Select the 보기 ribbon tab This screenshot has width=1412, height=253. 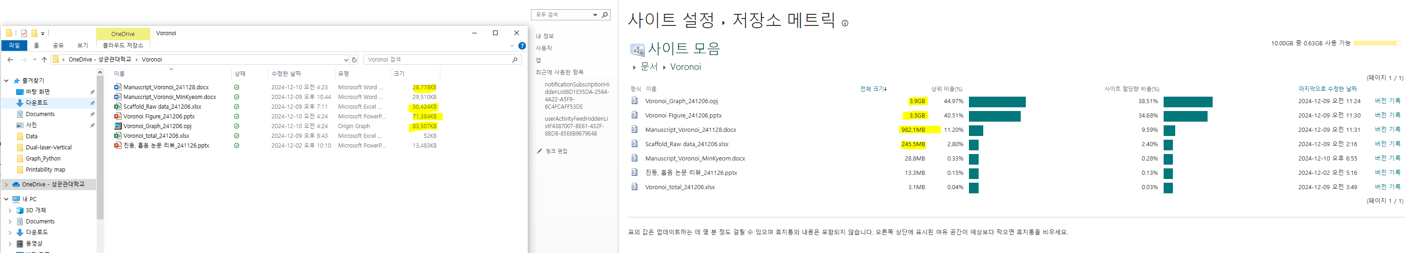pos(82,45)
